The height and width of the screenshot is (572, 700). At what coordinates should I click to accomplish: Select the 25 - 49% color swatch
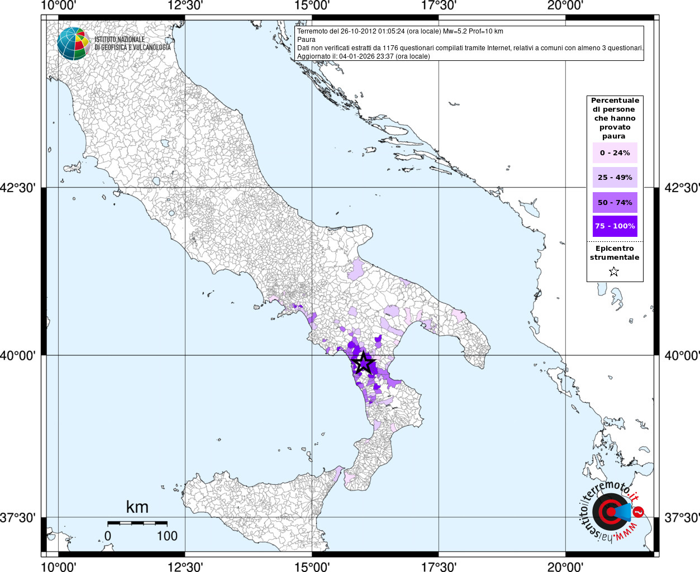tap(615, 177)
